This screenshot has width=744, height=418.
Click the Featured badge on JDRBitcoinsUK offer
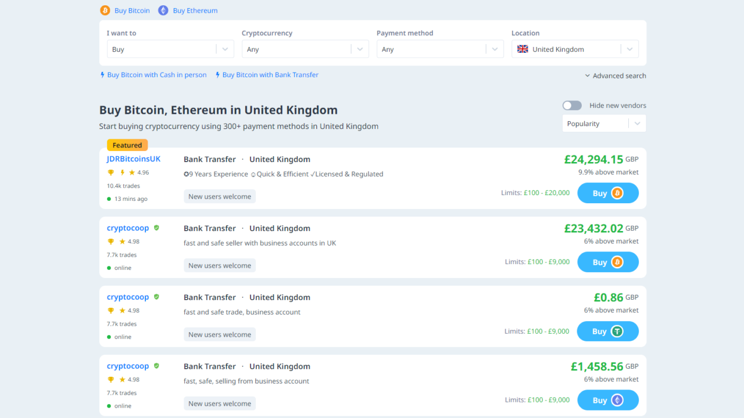(x=127, y=145)
